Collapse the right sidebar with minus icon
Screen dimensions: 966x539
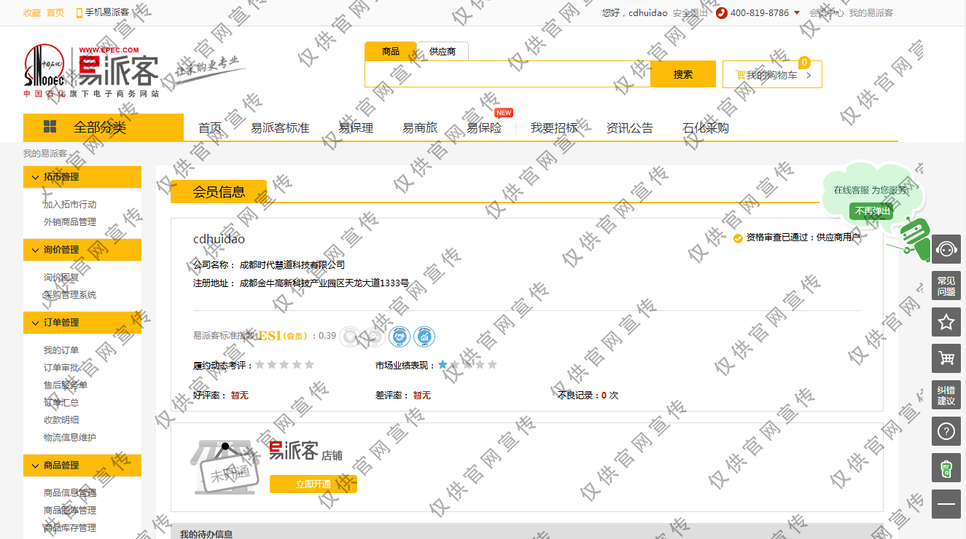[x=946, y=504]
